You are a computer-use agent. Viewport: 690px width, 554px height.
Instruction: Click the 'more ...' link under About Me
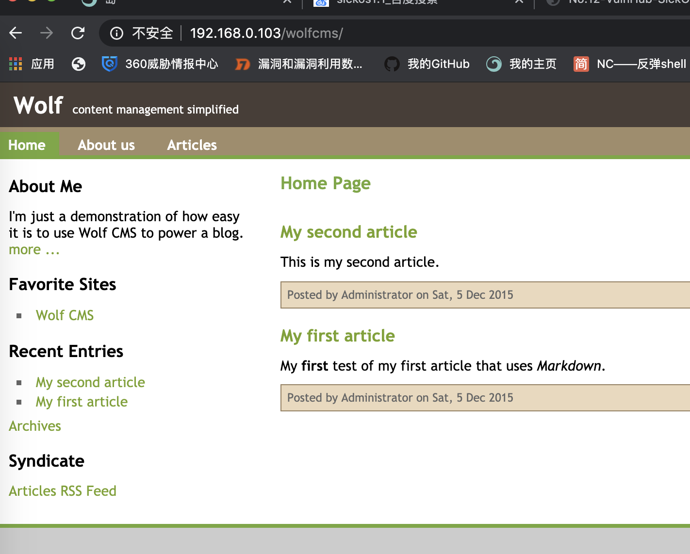tap(34, 250)
